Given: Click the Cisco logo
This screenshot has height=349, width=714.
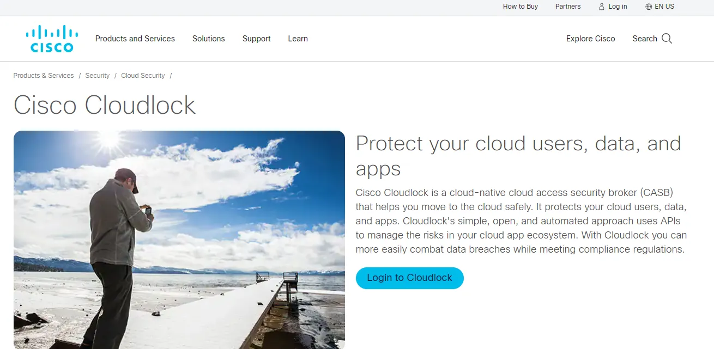Looking at the screenshot, I should click(52, 39).
